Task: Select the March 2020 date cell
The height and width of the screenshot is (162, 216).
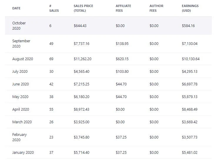Action: coord(22,122)
